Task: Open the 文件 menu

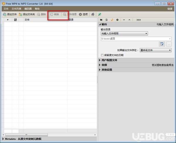Action: (x=6, y=9)
